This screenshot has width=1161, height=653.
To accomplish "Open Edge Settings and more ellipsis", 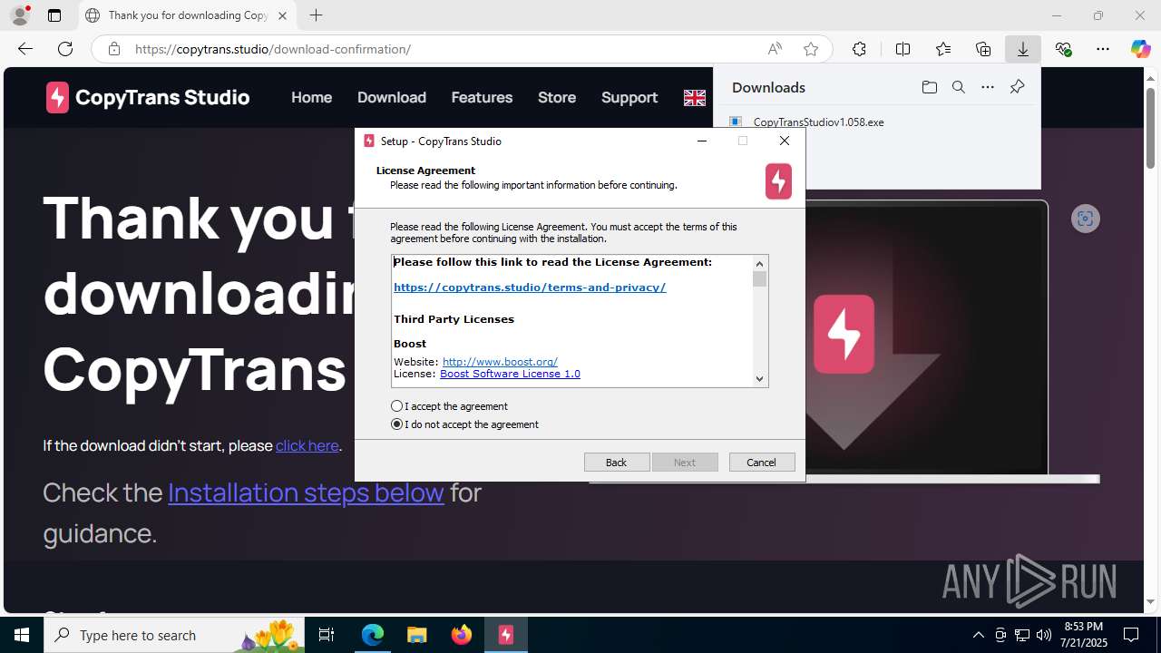I will tap(1103, 49).
